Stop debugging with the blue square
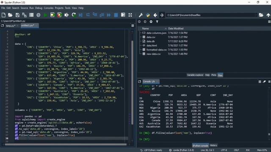271x152 pixels. coord(116,15)
